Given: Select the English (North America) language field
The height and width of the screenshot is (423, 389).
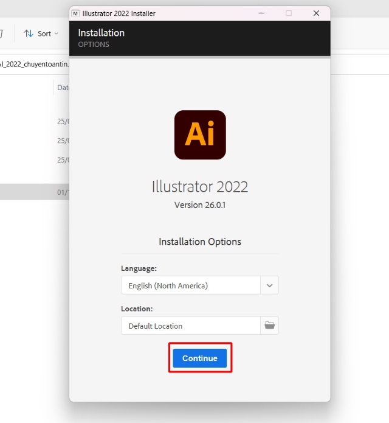Looking at the screenshot, I should coord(190,285).
